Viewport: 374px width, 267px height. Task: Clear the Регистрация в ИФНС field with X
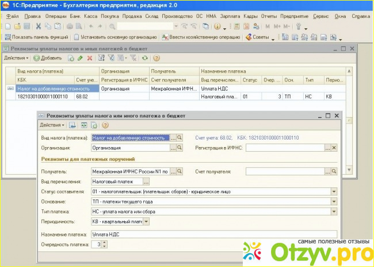click(x=334, y=148)
